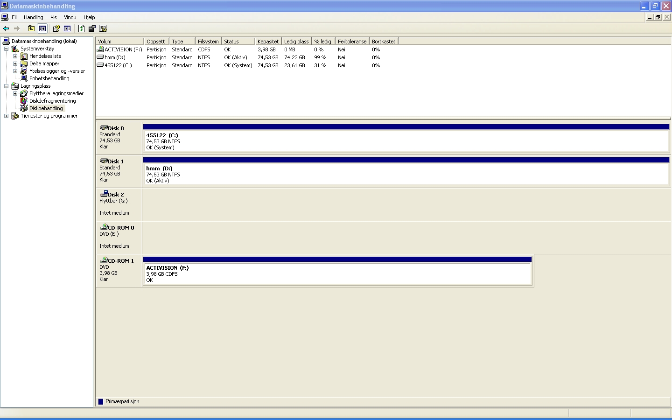This screenshot has height=420, width=672.
Task: Click the 99 % ledig cell
Action: tap(320, 57)
